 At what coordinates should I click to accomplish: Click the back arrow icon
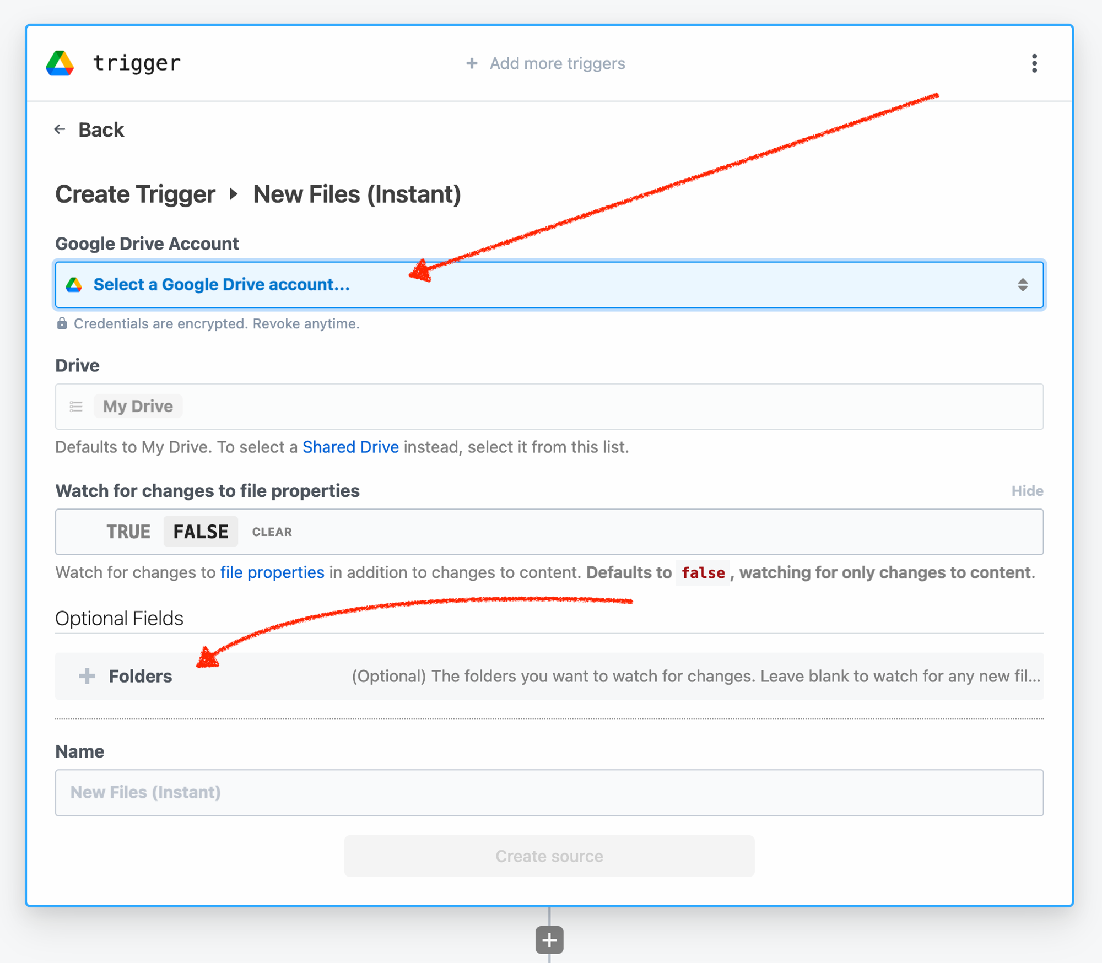(60, 129)
